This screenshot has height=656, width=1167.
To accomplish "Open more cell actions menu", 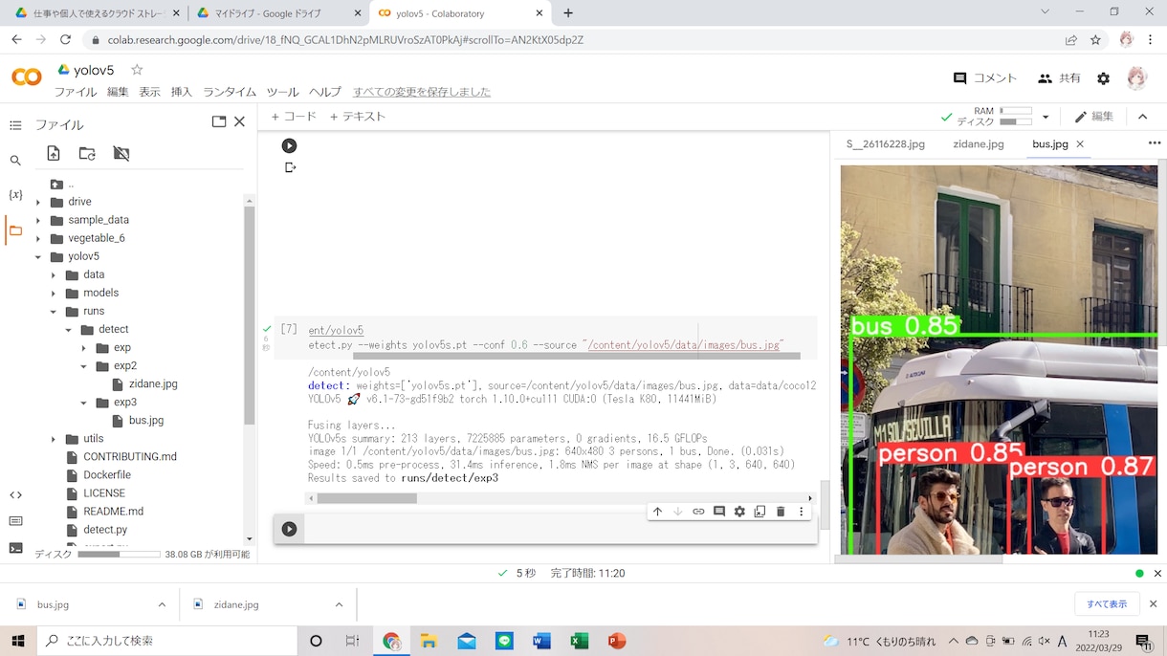I will 802,512.
